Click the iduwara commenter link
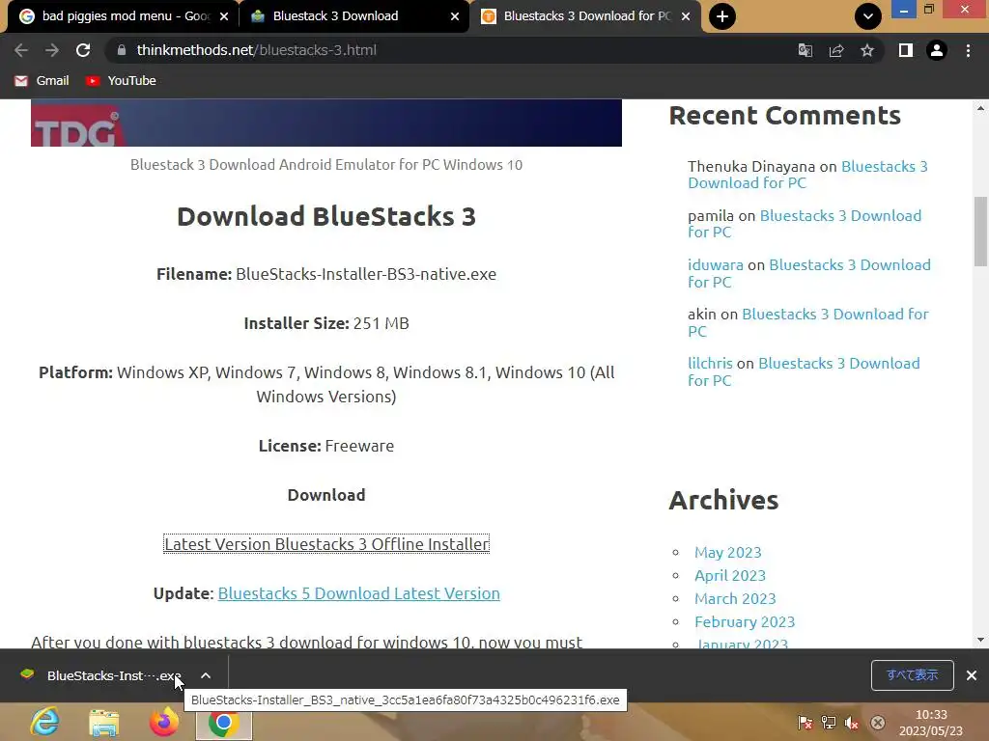The height and width of the screenshot is (741, 989). coord(716,264)
